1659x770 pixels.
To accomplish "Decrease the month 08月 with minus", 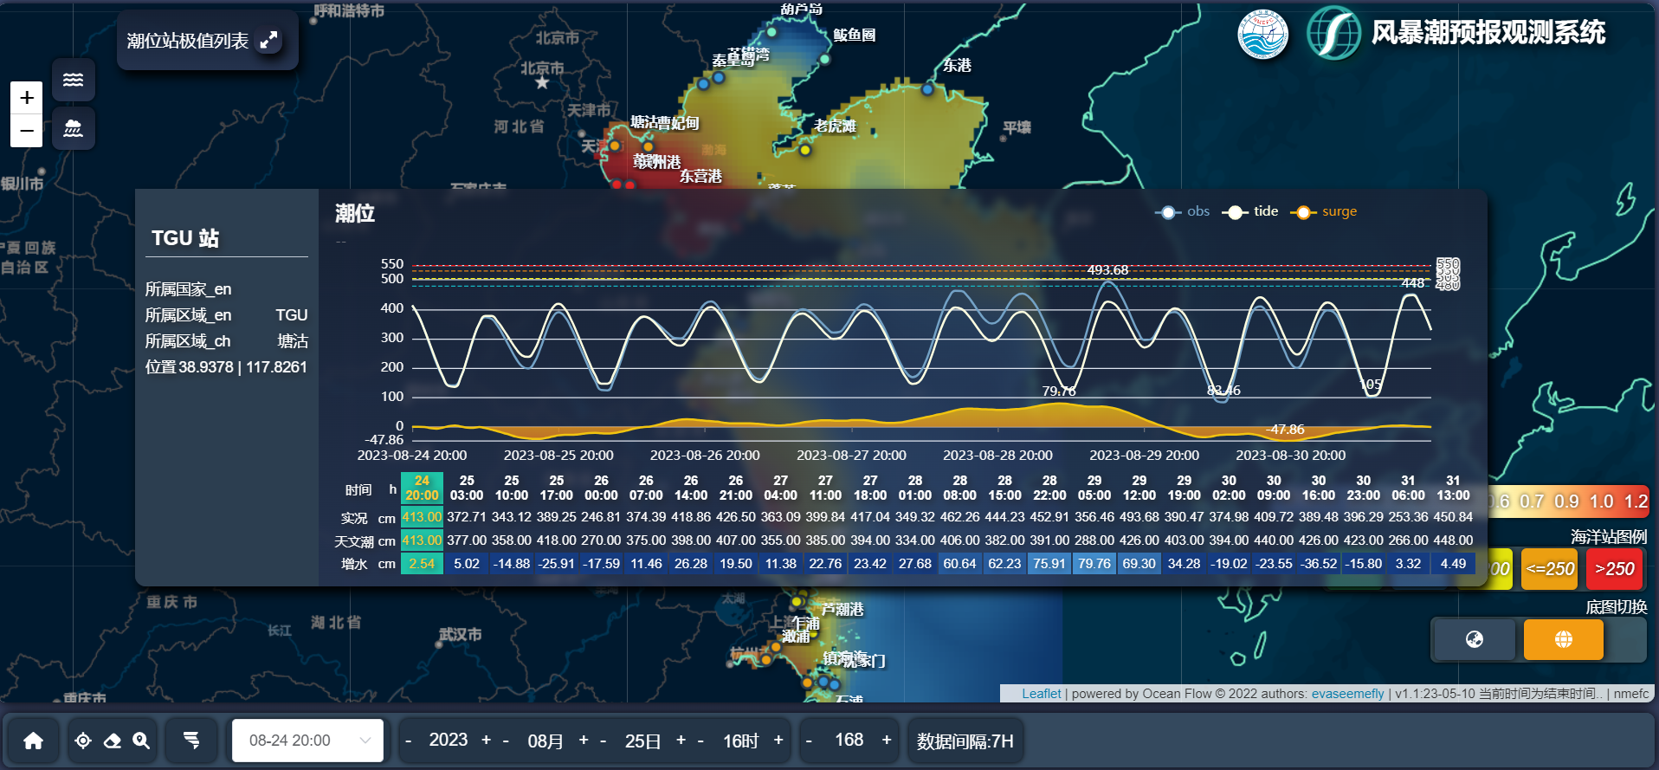I will coord(506,740).
